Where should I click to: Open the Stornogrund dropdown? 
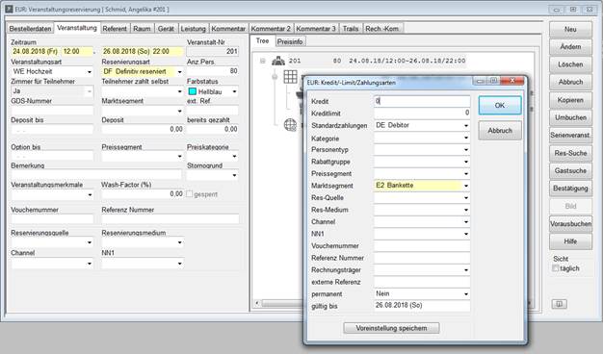pos(234,175)
